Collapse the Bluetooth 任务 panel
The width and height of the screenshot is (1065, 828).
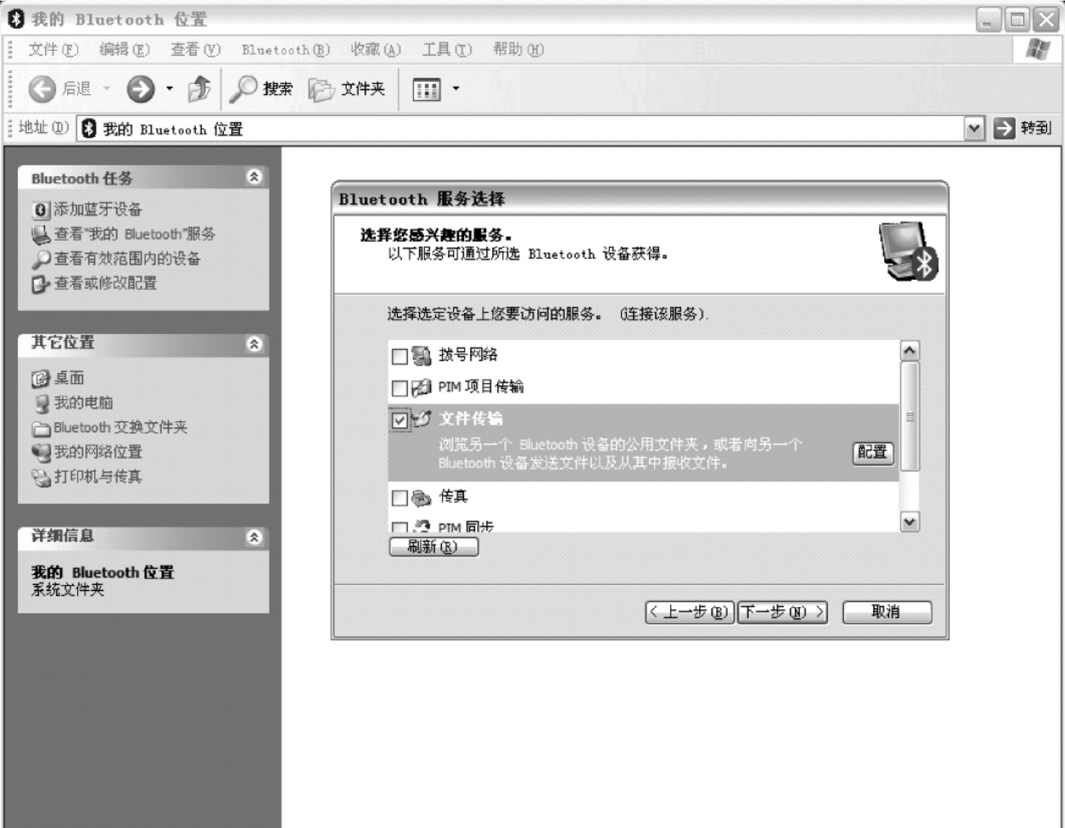coord(254,177)
